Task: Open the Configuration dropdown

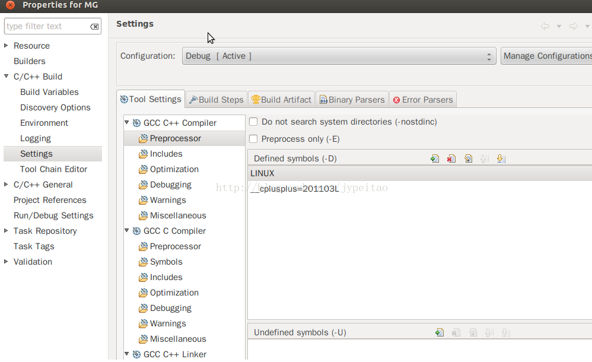Action: pyautogui.click(x=339, y=56)
